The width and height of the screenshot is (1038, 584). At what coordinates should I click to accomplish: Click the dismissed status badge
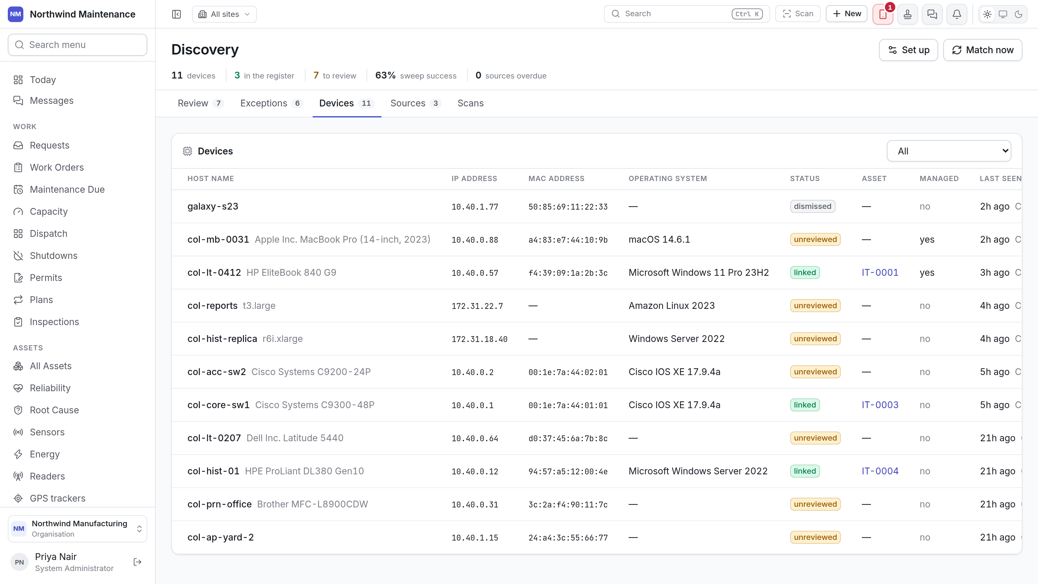(812, 206)
